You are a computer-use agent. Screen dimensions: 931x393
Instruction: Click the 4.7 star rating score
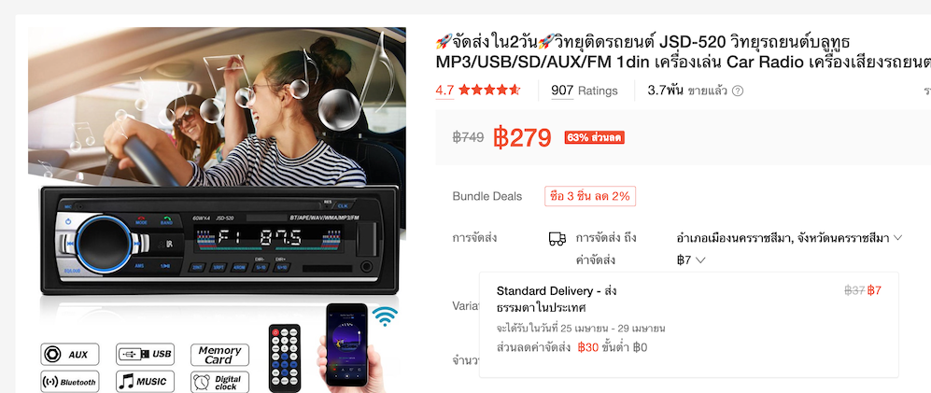pyautogui.click(x=444, y=91)
